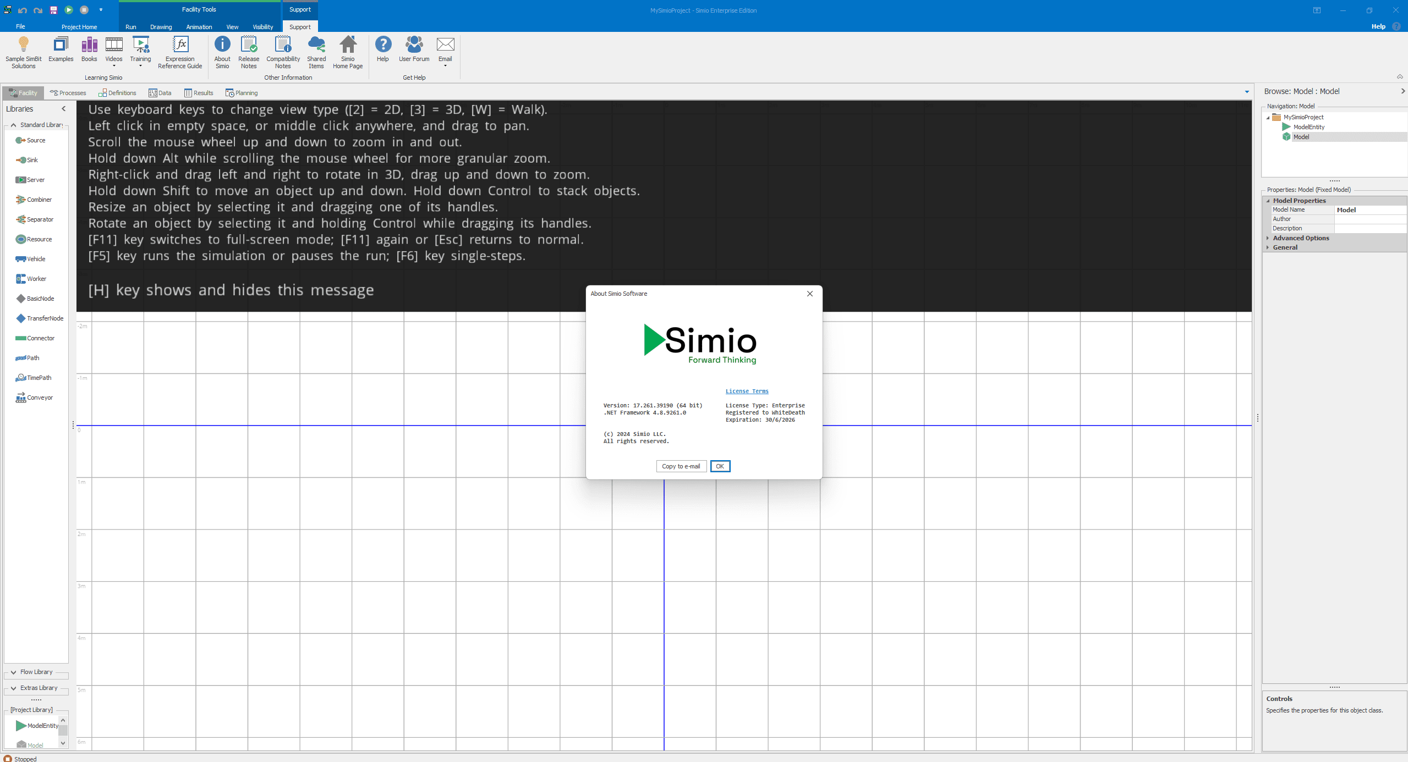The image size is (1408, 762).
Task: Select the Worker object icon
Action: click(21, 279)
